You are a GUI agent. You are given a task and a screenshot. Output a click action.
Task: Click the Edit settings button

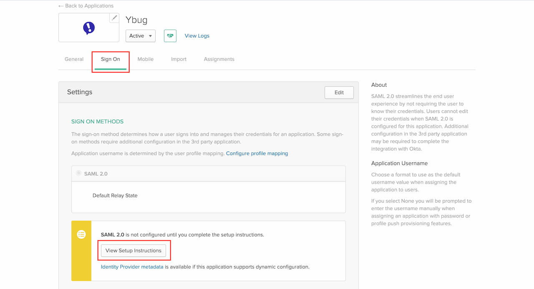point(339,93)
